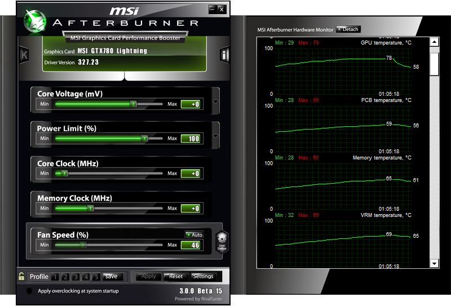Viewport: 451px width, 306px height.
Task: Click the Core Voltage +0 value field
Action: pos(191,104)
